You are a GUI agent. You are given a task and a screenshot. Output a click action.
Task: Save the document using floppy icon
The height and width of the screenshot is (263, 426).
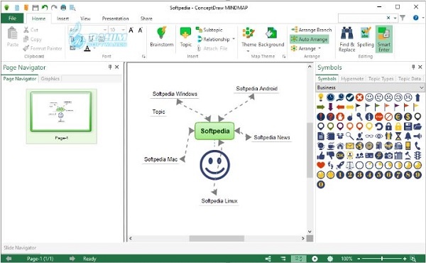[x=35, y=8]
